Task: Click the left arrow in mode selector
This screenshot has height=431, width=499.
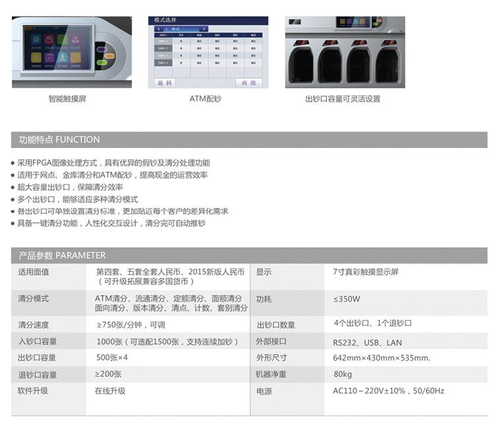Action: 159,30
